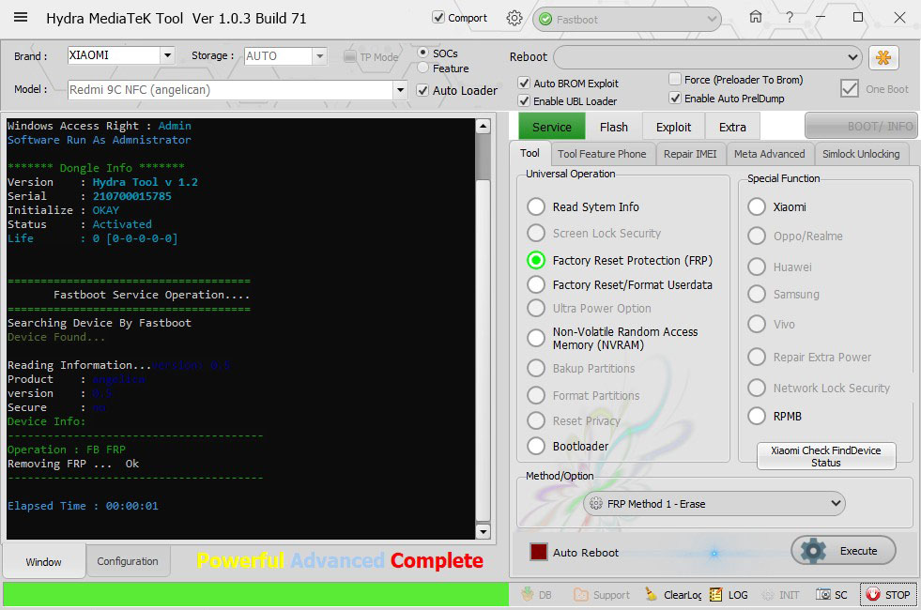The height and width of the screenshot is (610, 921).
Task: Select Read Sytem Info option
Action: coord(536,206)
